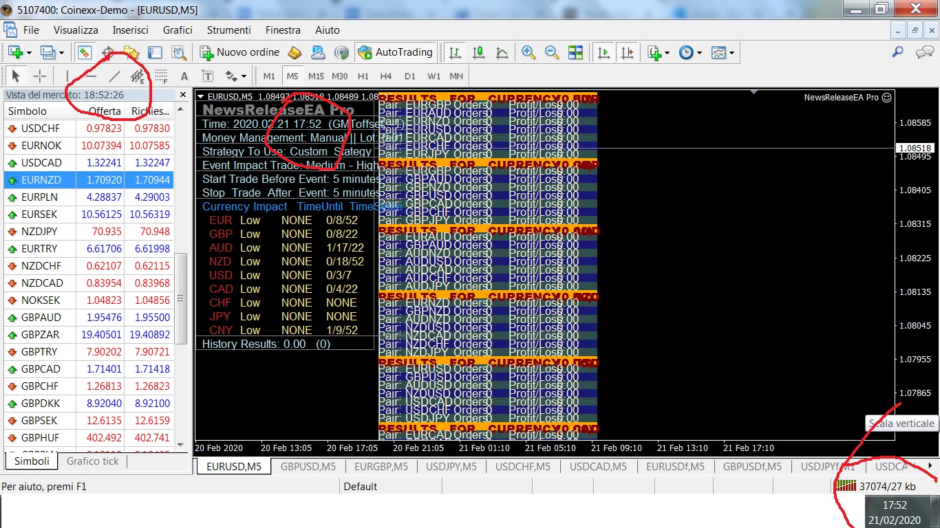Screen dimensions: 940x528
Task: Open the EURUSD,M5 chart title dropdown triangle
Action: coord(201,97)
